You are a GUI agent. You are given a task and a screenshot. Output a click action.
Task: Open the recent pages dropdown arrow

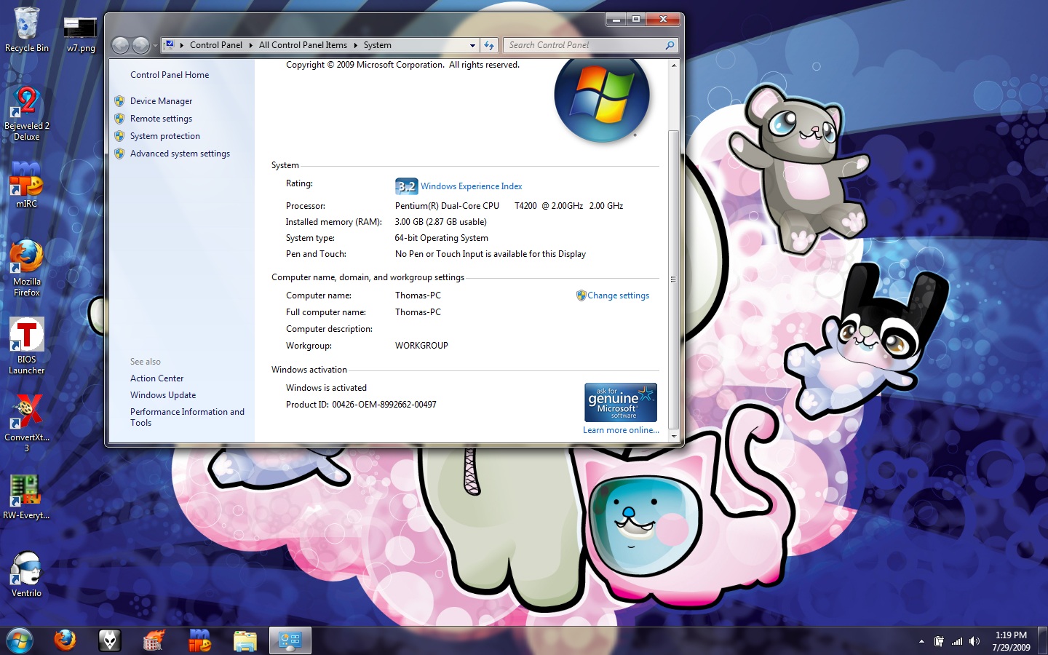pos(155,46)
